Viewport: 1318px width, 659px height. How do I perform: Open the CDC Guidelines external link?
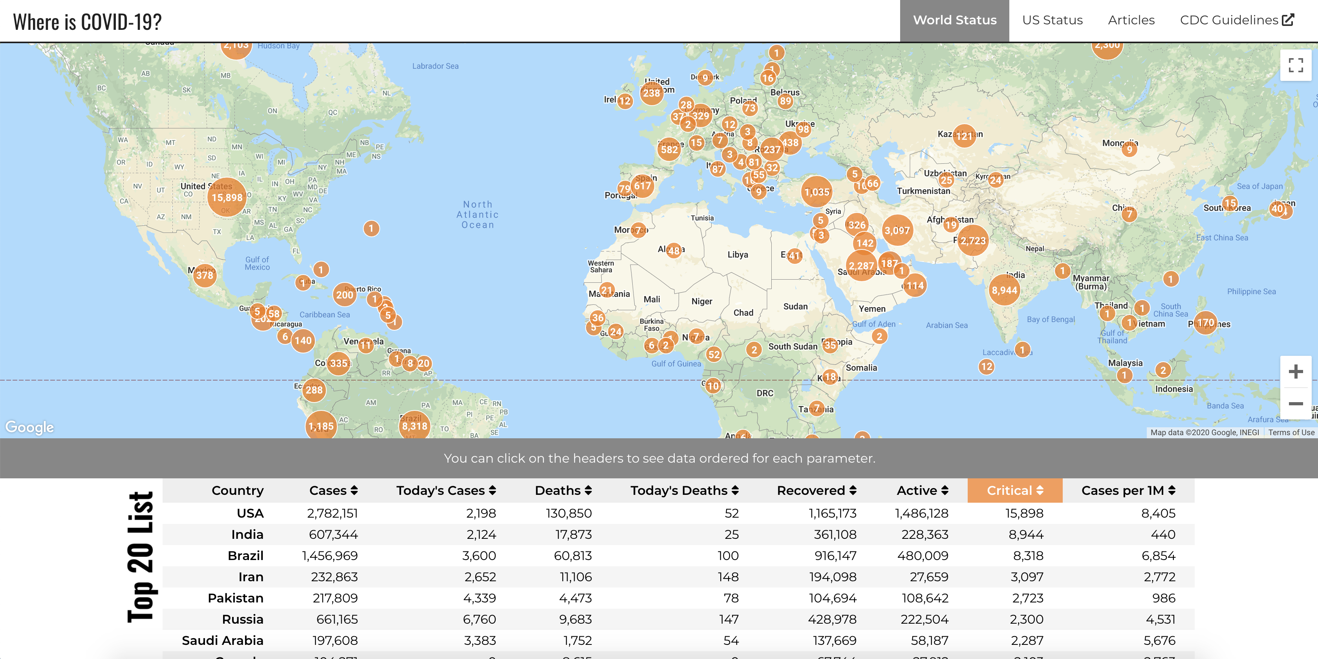1236,20
